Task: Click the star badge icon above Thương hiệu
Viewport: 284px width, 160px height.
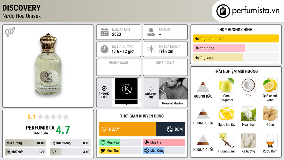Action: [x=104, y=88]
